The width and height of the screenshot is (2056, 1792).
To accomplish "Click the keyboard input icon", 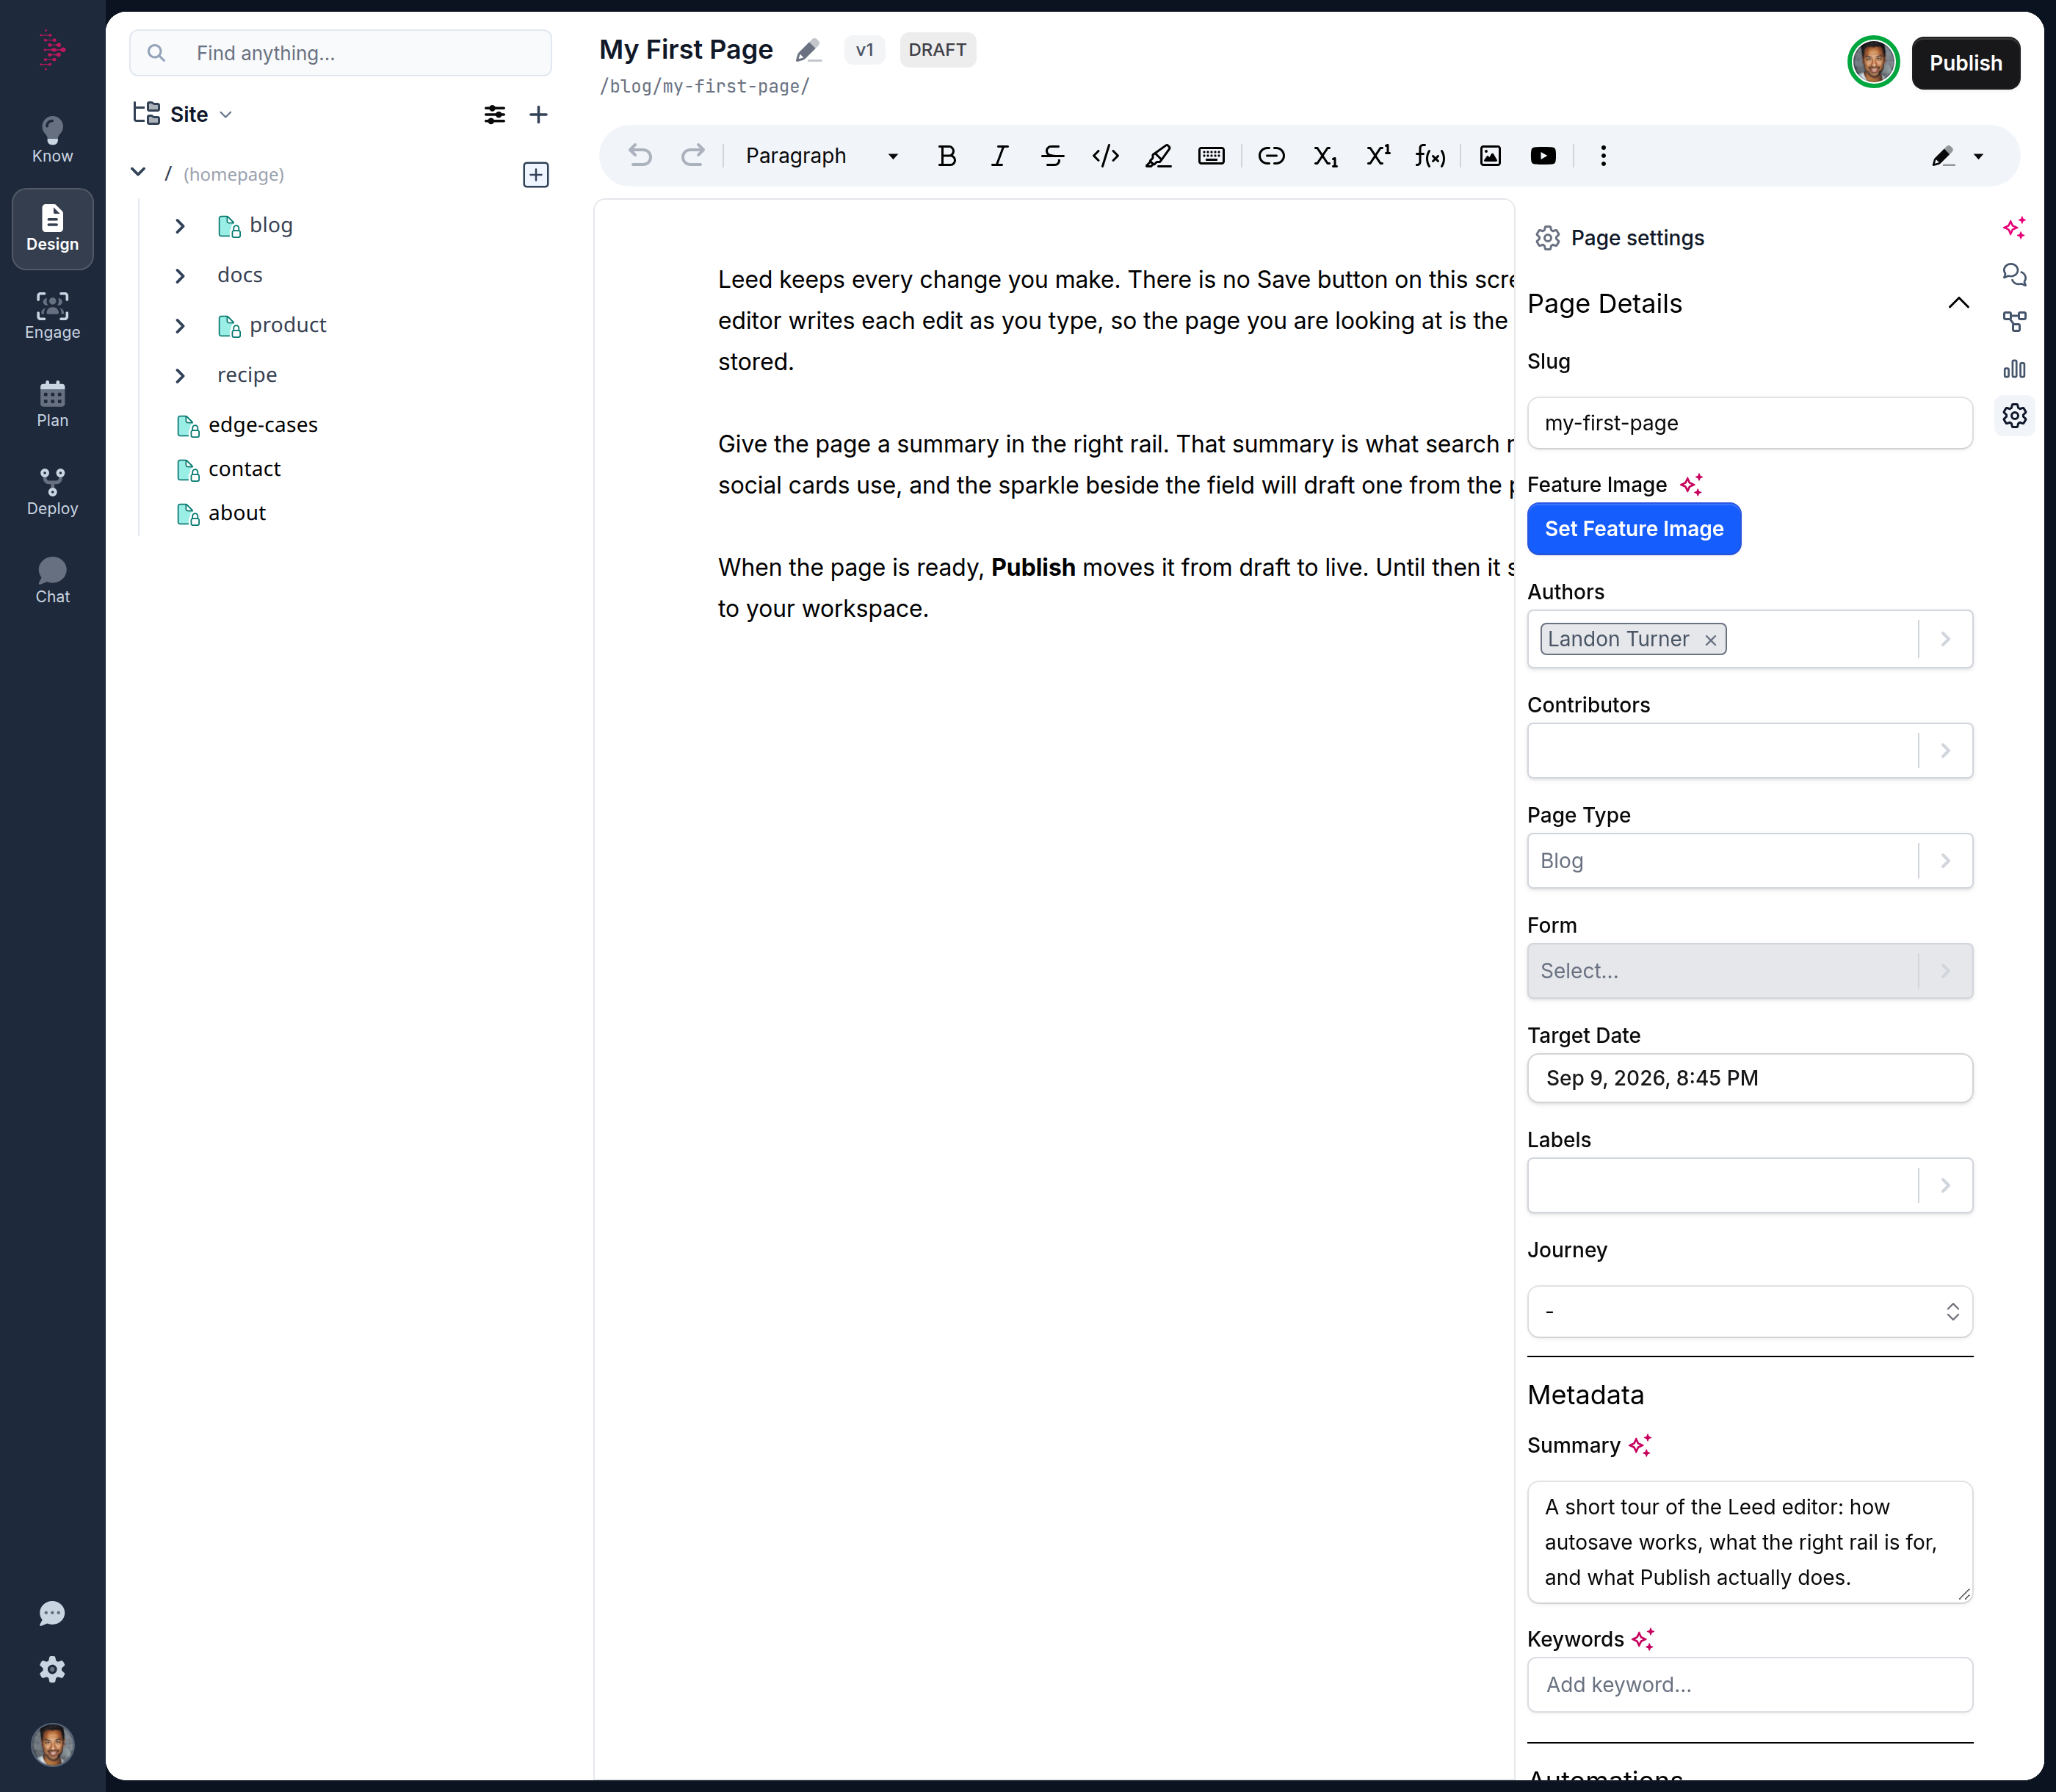I will click(x=1211, y=156).
